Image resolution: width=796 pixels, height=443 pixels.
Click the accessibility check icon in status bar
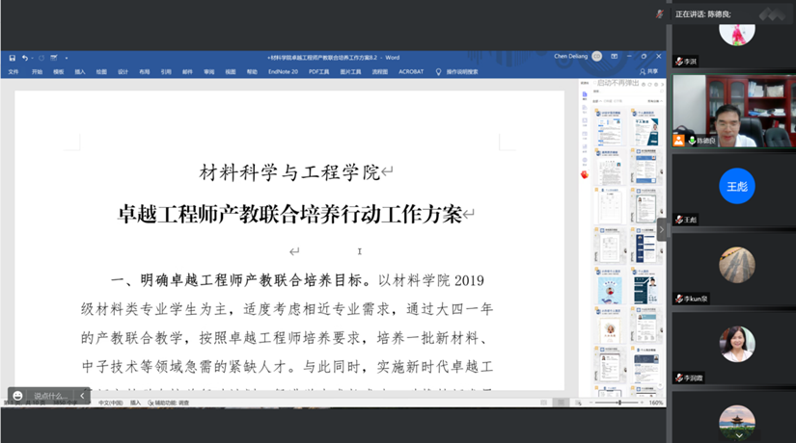tap(152, 403)
